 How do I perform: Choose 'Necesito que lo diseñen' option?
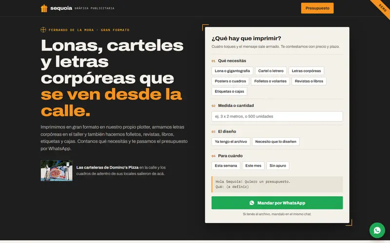[x=275, y=141]
